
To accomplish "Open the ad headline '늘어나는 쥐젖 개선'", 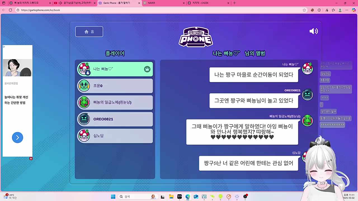I will [16, 100].
